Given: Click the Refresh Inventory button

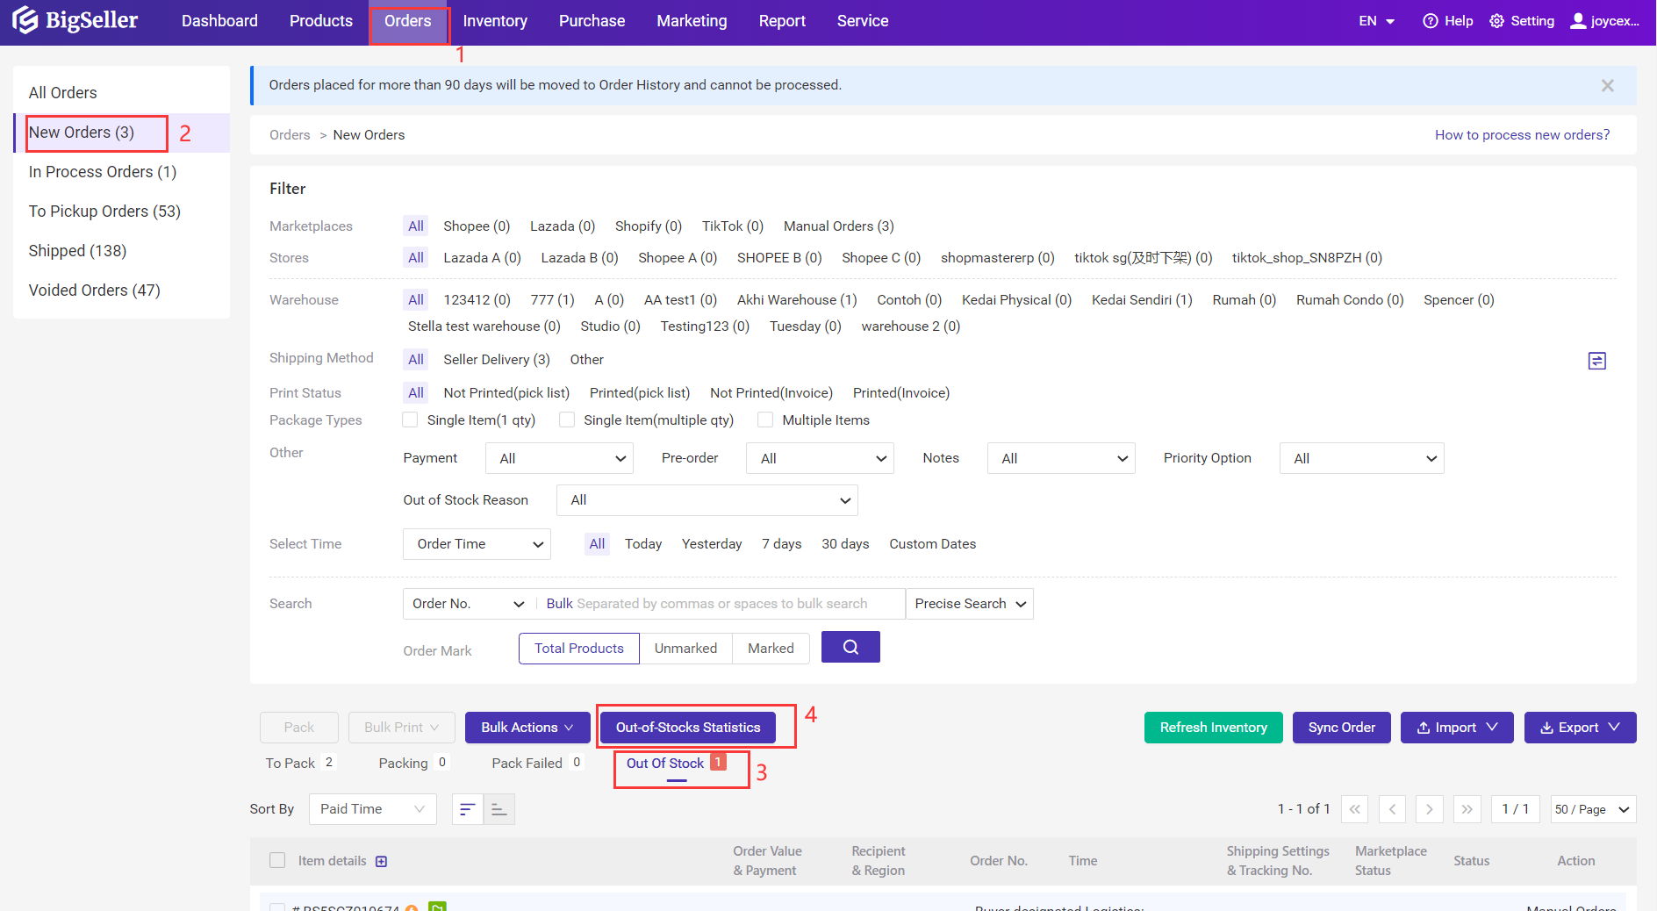Looking at the screenshot, I should click(x=1213, y=728).
